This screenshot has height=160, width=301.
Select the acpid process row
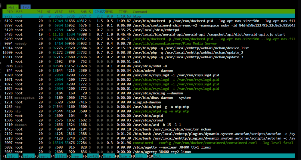(149, 116)
